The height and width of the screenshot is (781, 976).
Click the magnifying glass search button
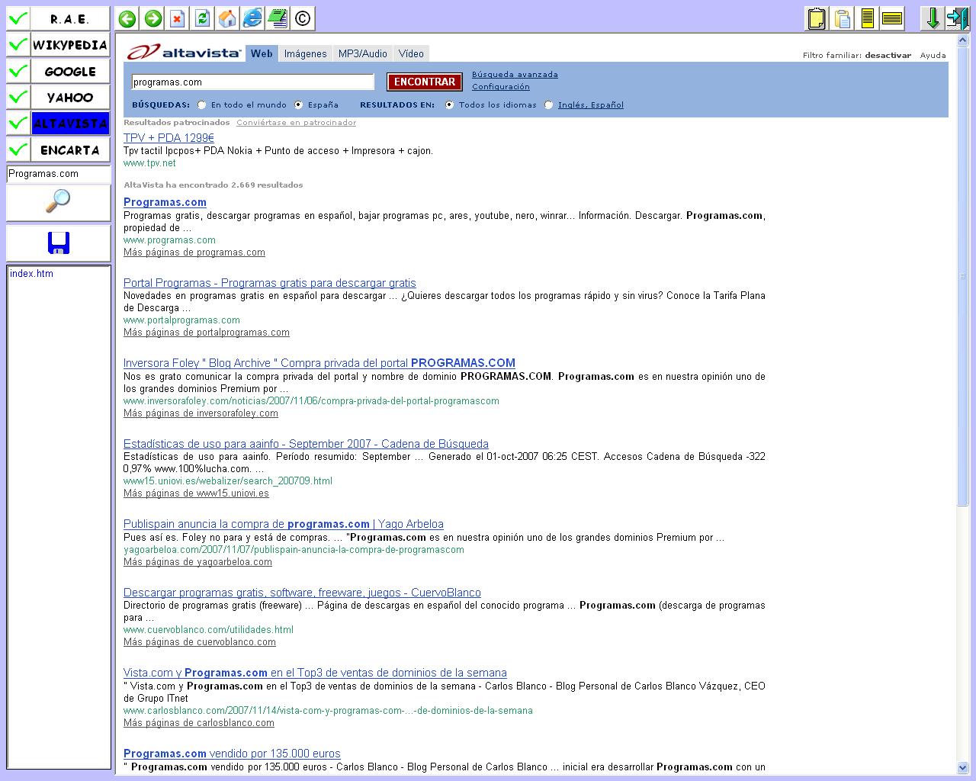point(58,202)
